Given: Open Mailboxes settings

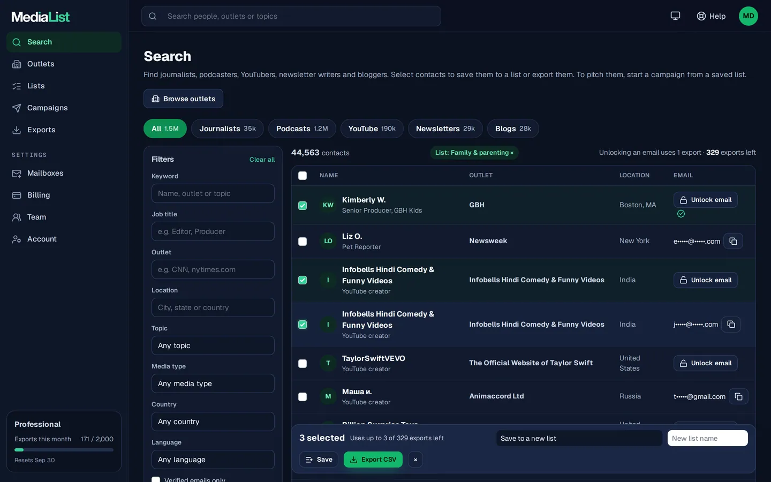Looking at the screenshot, I should pos(64,173).
